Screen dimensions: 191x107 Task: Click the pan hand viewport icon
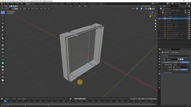(155, 23)
